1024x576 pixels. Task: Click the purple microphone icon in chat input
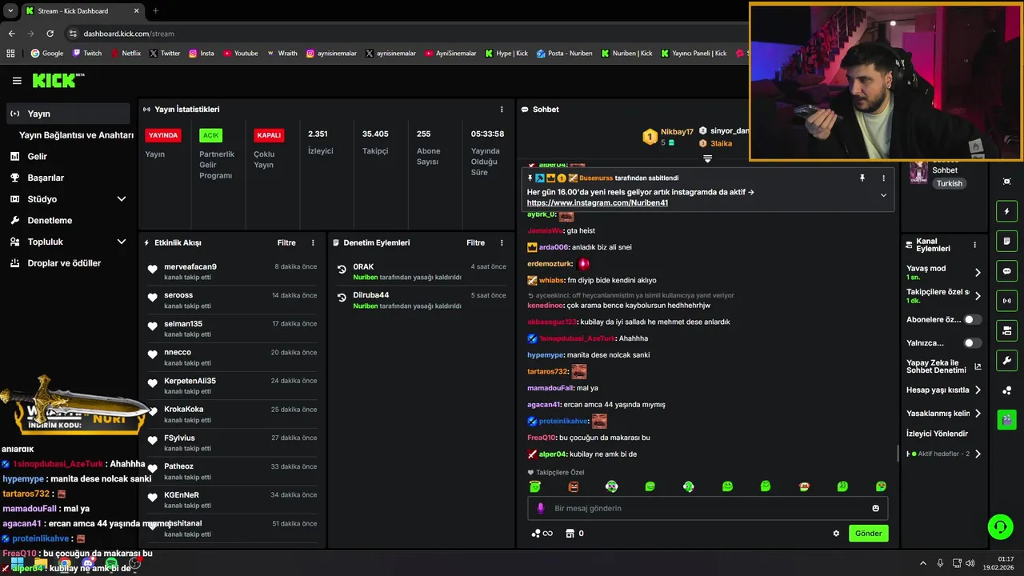tap(541, 508)
